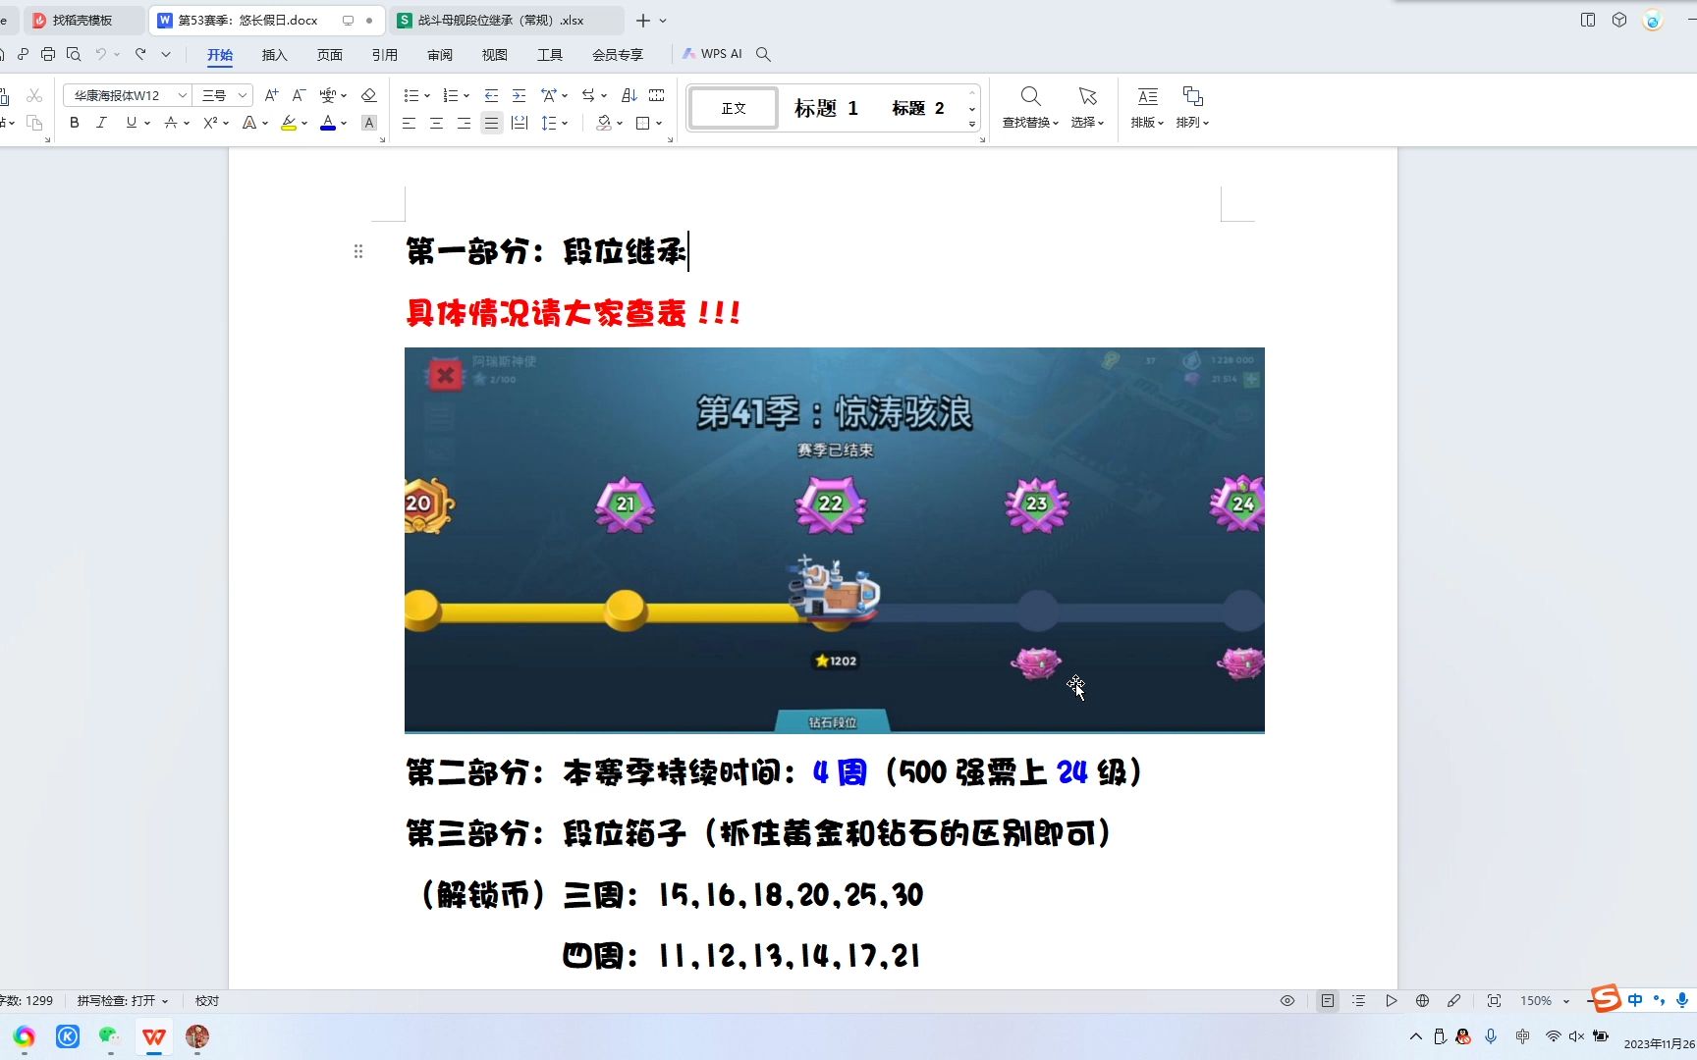Switch to the xlsx spreadsheet tab
Screen dimensions: 1697x1060
click(x=506, y=20)
